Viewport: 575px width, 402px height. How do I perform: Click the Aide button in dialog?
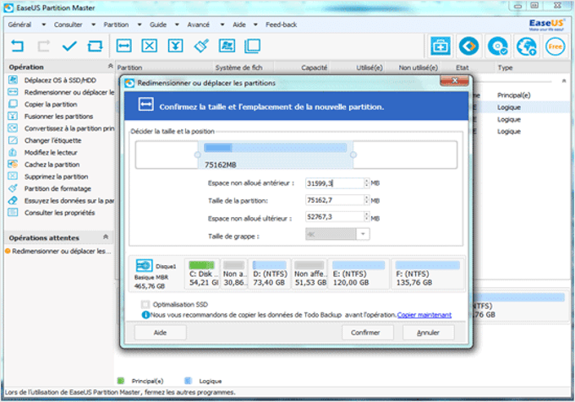(x=160, y=333)
